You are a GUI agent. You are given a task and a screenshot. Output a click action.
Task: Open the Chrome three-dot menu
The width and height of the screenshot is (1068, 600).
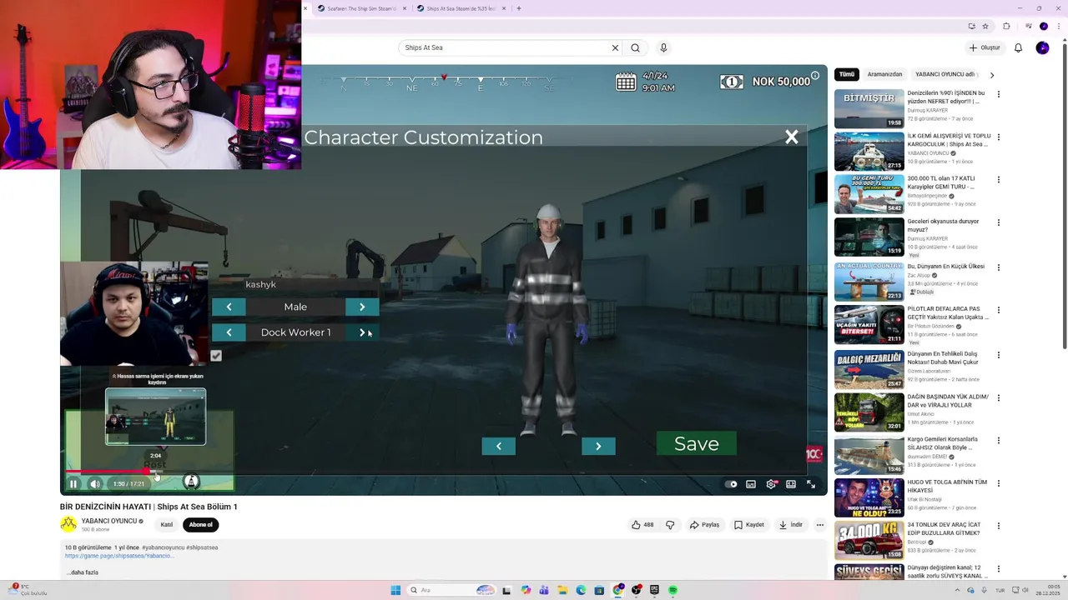click(1058, 26)
